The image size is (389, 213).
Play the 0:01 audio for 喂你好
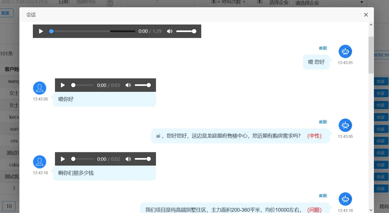point(63,85)
